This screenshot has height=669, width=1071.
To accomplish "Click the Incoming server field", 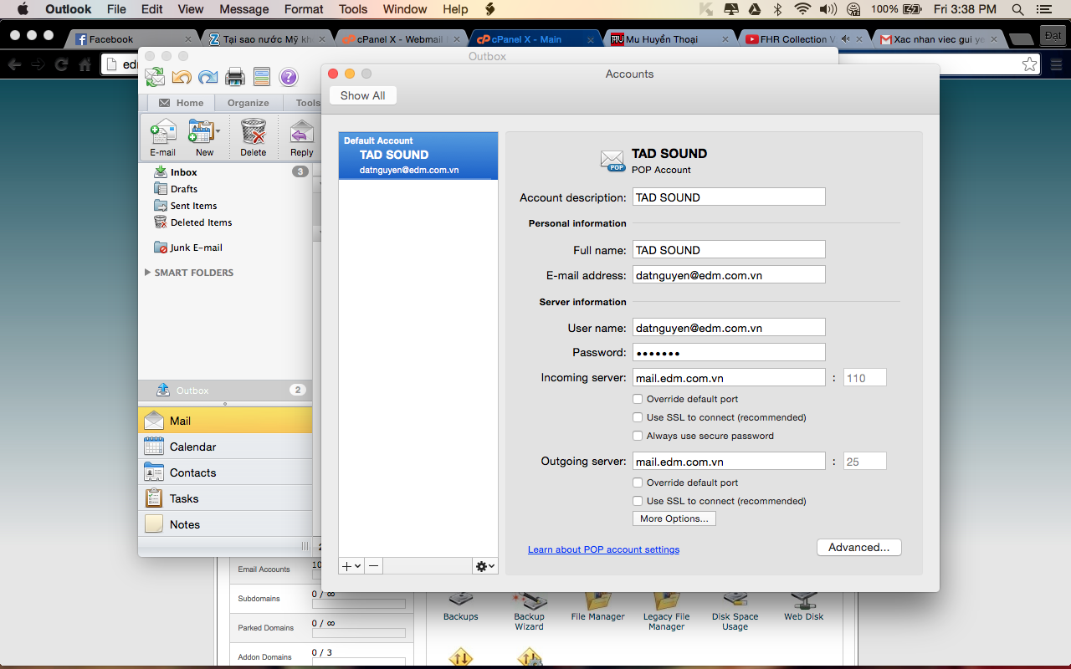I will click(729, 378).
